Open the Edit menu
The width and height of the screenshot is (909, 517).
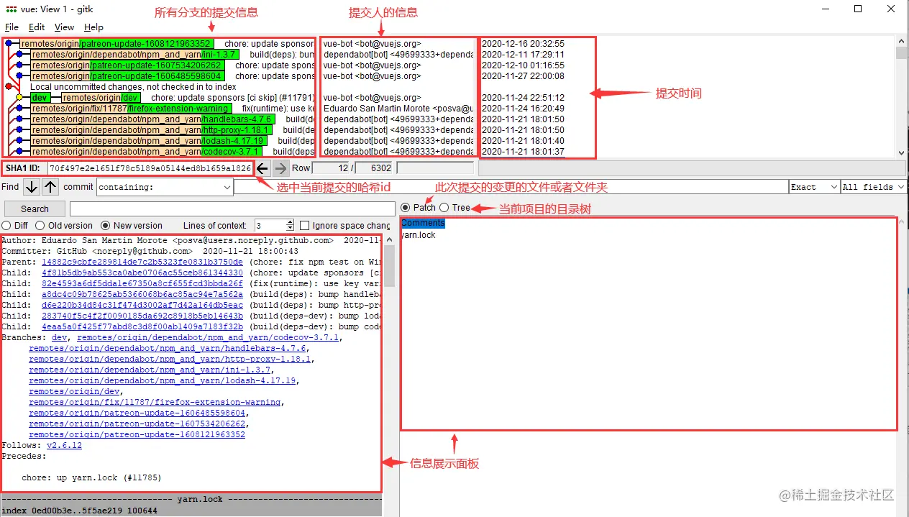(x=37, y=27)
